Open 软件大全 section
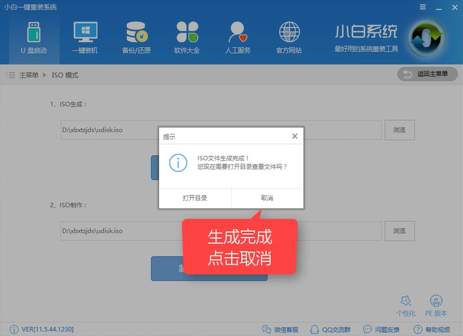 187,38
